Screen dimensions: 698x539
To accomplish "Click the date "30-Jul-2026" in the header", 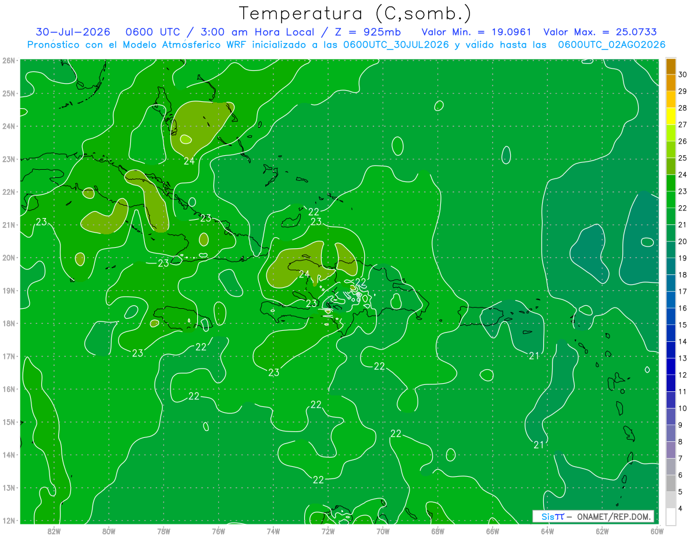I will click(x=73, y=32).
